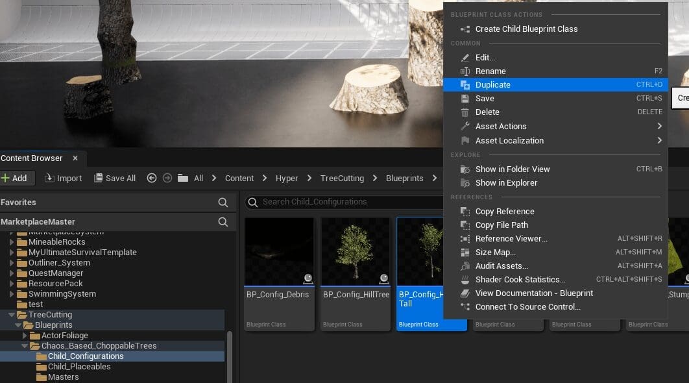Click Save All in the toolbar
Screen dimensions: 689x383
(x=115, y=178)
